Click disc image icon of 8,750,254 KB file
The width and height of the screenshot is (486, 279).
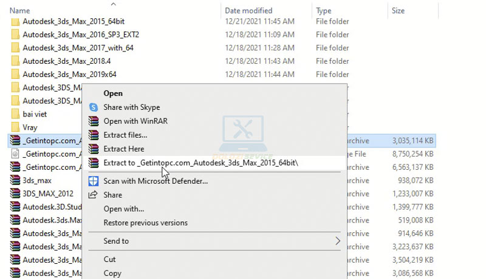click(x=15, y=153)
